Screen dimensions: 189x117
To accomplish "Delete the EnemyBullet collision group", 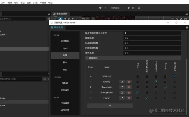I will [x=129, y=92].
